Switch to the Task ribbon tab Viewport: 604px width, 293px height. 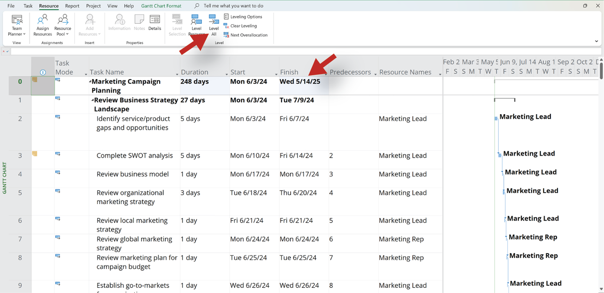tap(28, 6)
